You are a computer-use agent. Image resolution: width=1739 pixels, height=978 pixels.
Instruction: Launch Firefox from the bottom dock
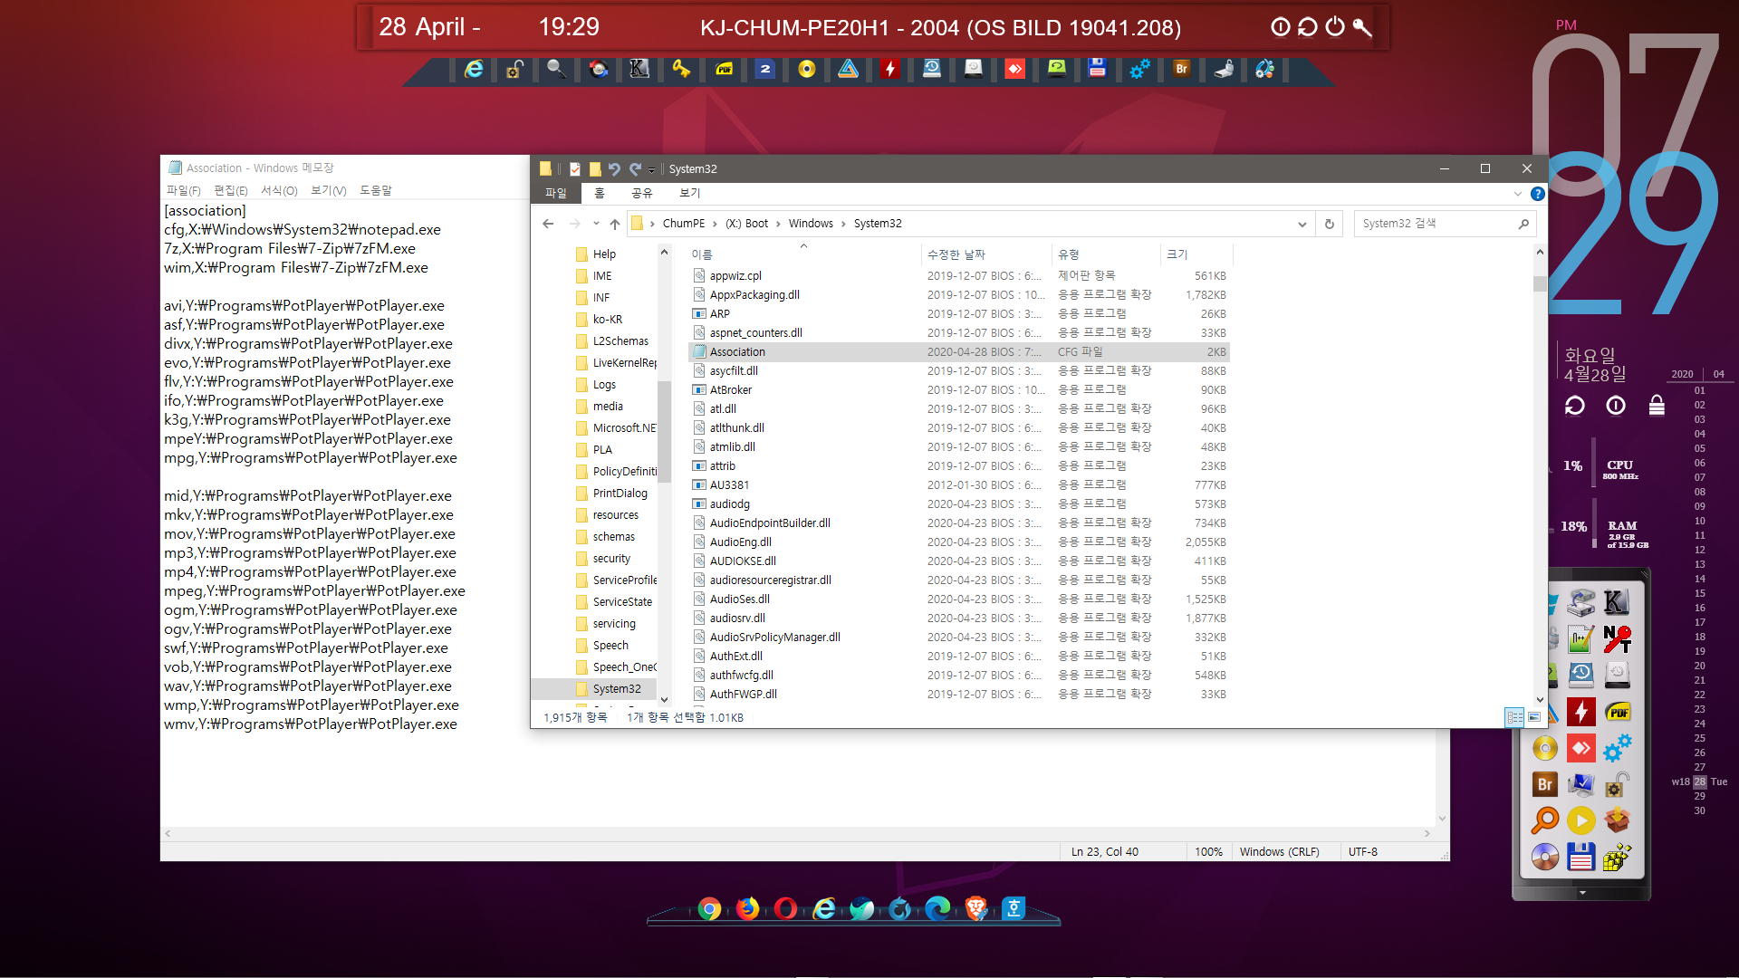747,909
